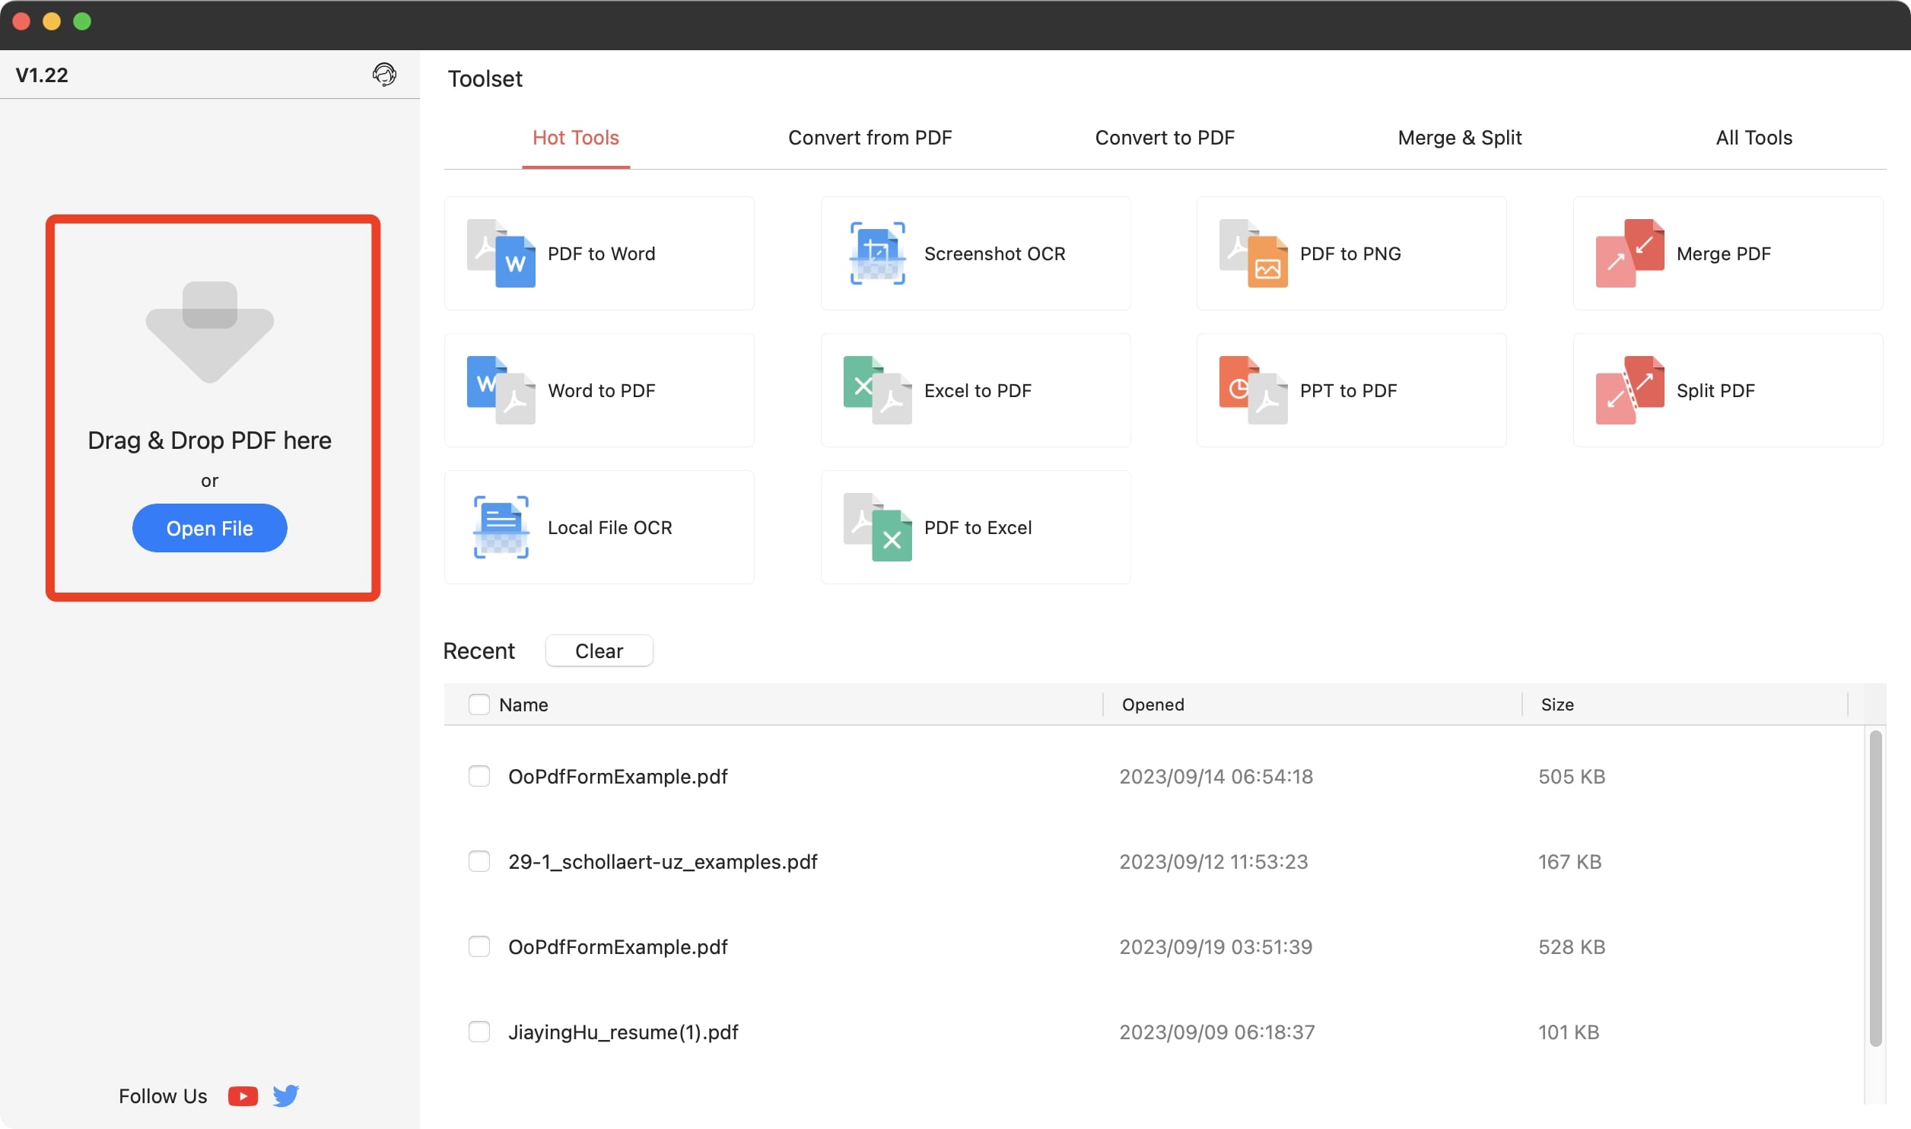Screen dimensions: 1911x1129
Task: Check the Name header select-all checkbox
Action: coord(479,704)
